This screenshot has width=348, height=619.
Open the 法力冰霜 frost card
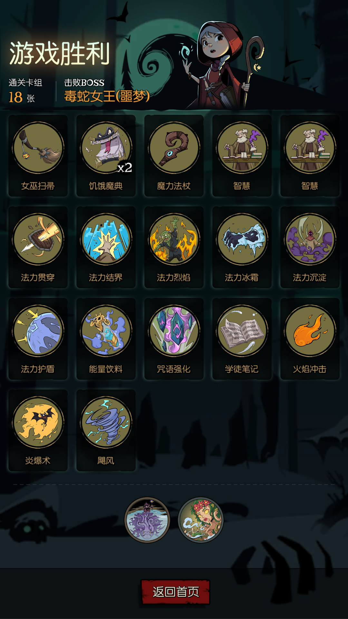pyautogui.click(x=242, y=247)
